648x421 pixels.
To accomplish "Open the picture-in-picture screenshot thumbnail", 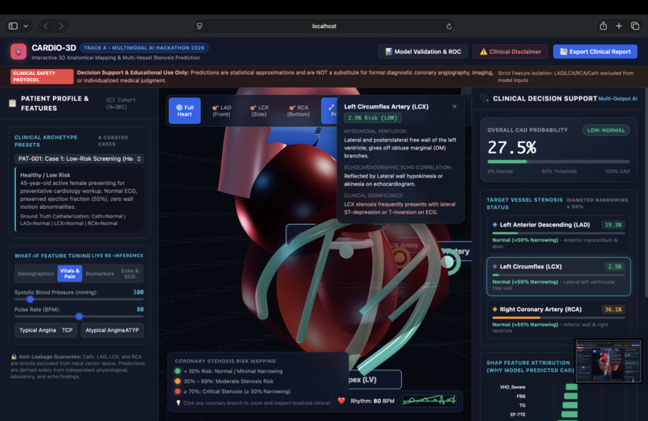I will coord(609,362).
